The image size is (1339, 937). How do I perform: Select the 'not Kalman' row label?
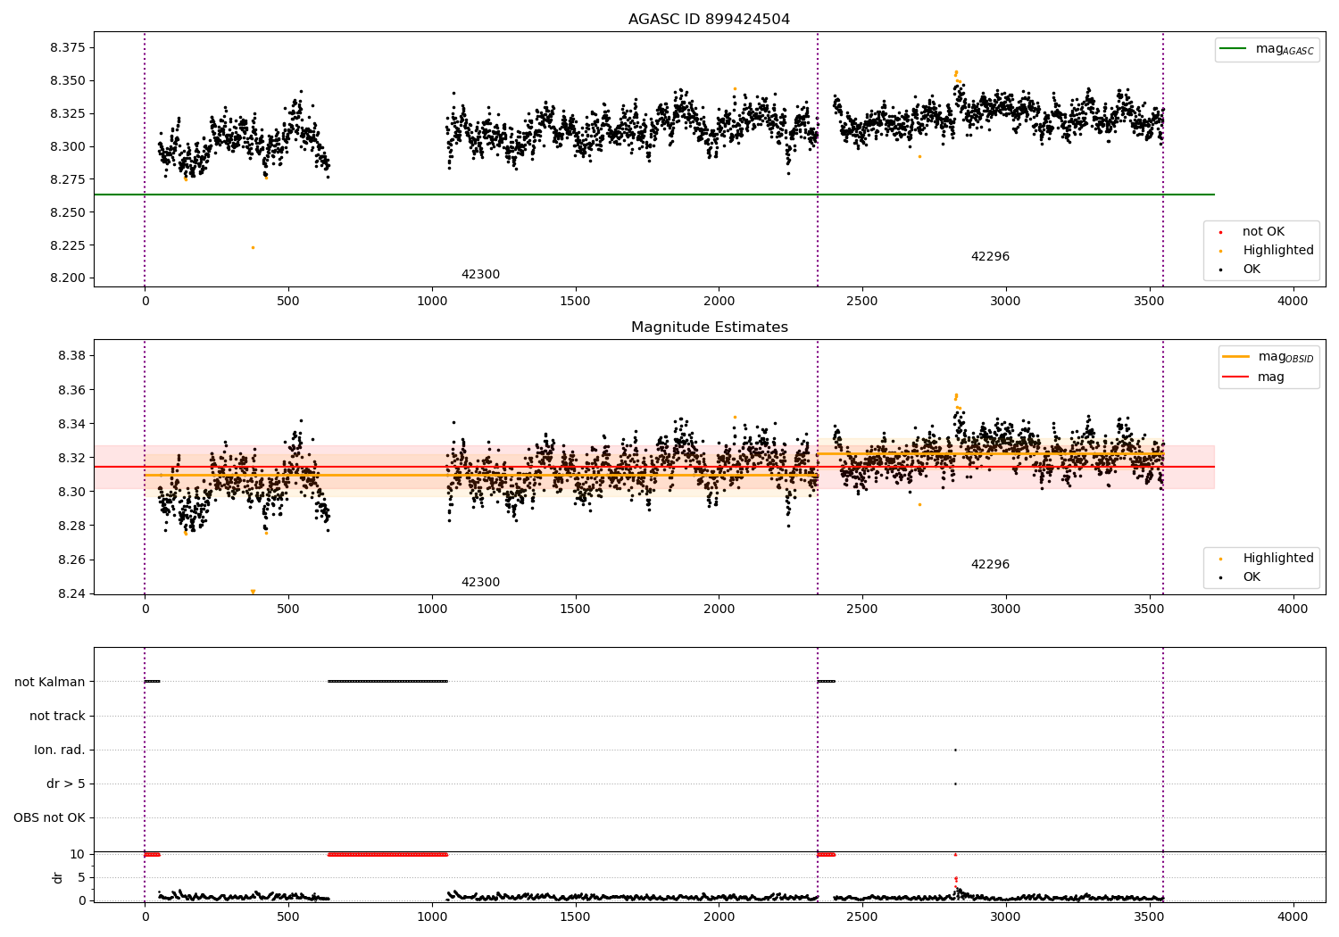(x=50, y=683)
